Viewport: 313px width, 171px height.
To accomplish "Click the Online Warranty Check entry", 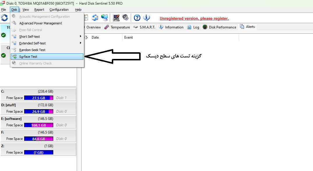I will [47, 63].
